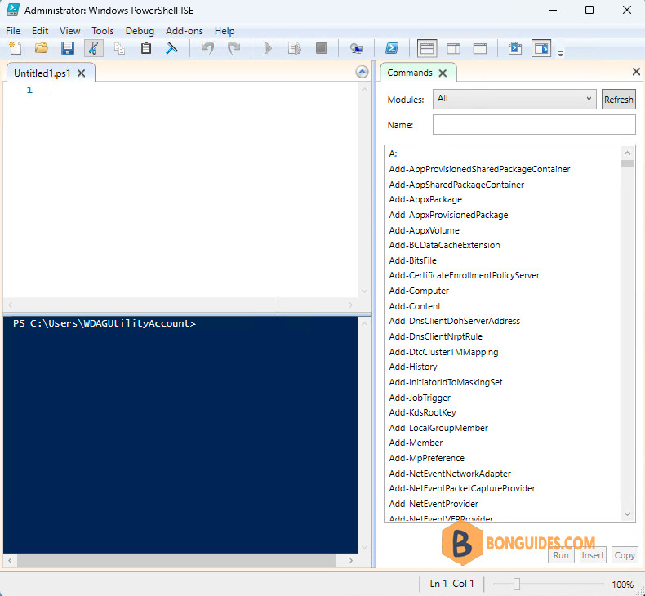Select Add-KdsRootKey command
The image size is (645, 596).
(422, 412)
